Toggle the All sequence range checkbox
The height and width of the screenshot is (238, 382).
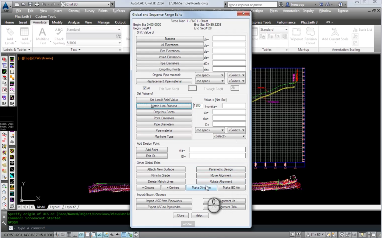(x=144, y=88)
